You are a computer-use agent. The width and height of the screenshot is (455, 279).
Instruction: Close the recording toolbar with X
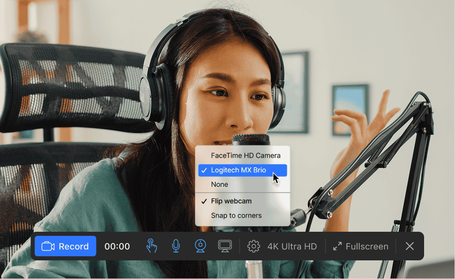(x=410, y=246)
